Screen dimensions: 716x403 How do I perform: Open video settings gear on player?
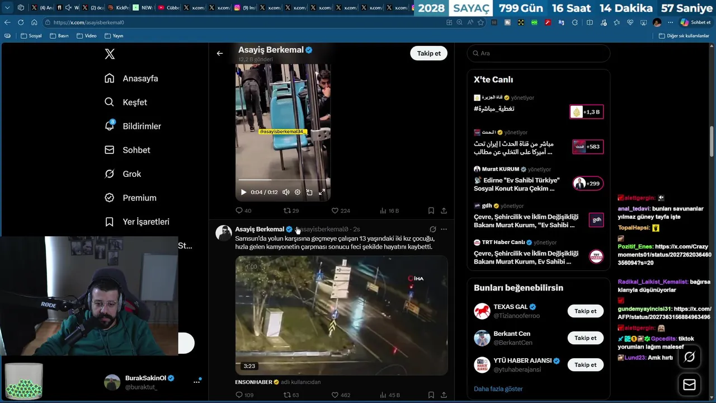pos(298,192)
